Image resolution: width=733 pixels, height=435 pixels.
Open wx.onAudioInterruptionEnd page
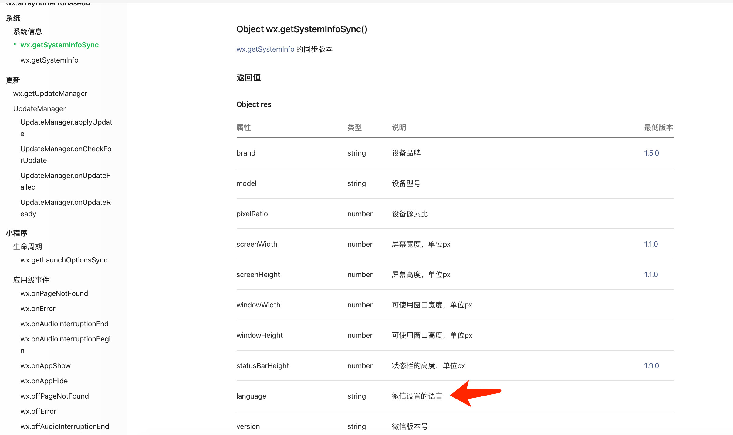point(64,324)
